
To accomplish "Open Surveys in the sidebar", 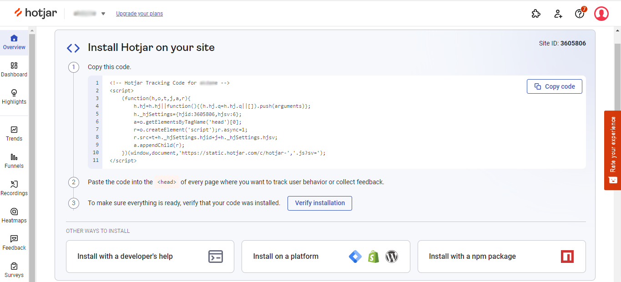I will pos(14,270).
